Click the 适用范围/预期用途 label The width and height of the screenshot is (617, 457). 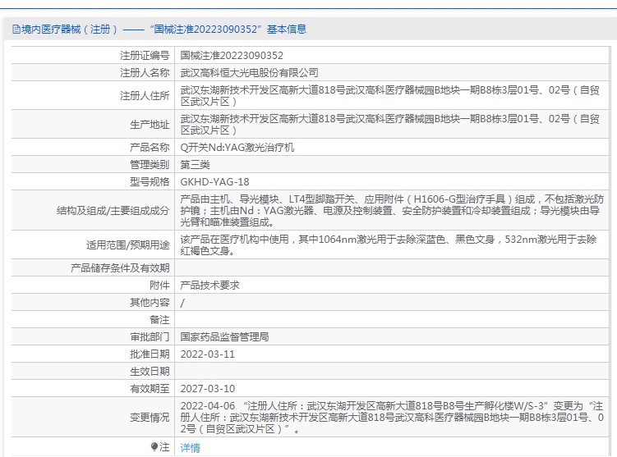click(128, 245)
